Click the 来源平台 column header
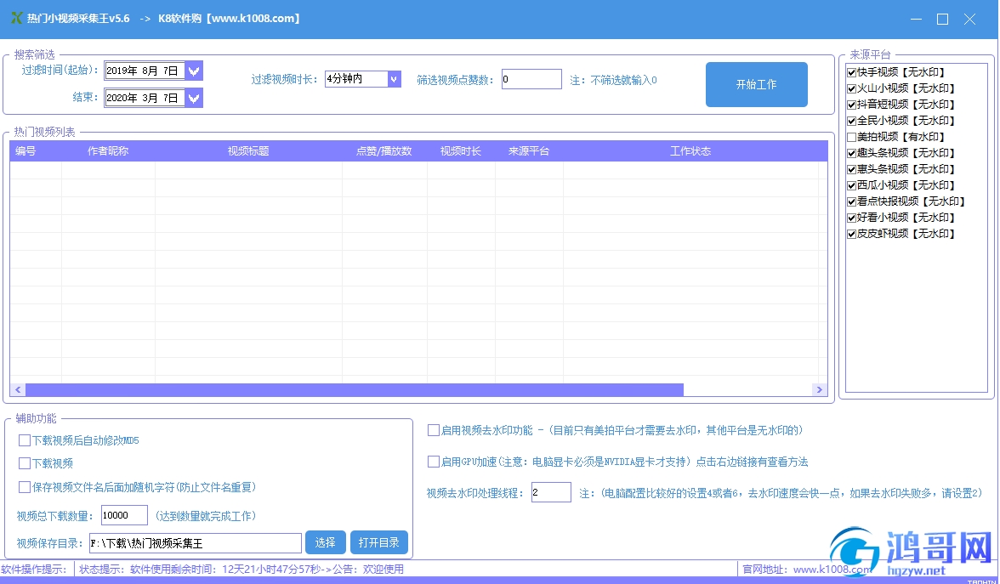 tap(529, 151)
